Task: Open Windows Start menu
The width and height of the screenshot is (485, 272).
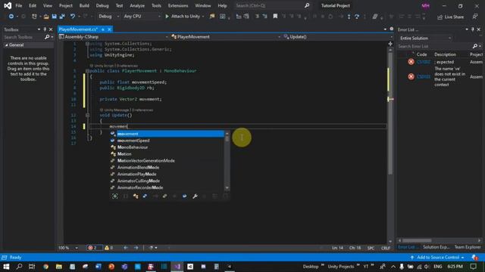Action: (x=6, y=267)
